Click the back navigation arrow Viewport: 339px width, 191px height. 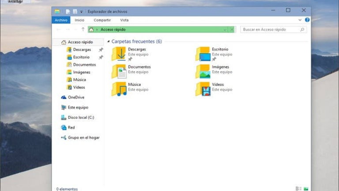pos(58,30)
